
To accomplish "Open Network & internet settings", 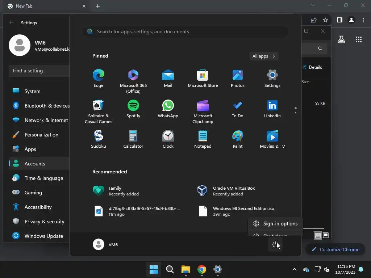I will (39, 120).
